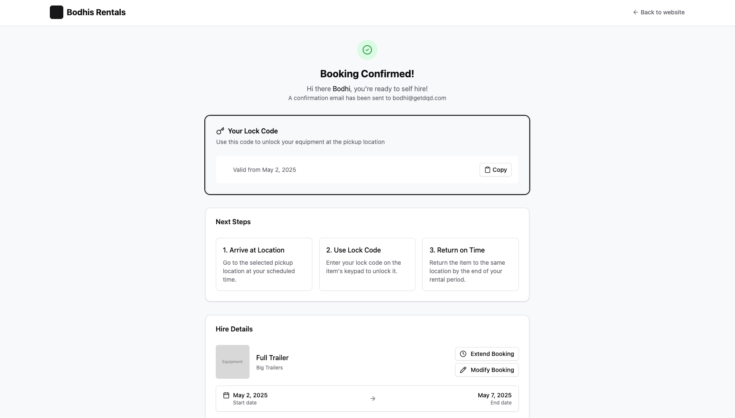The height and width of the screenshot is (418, 735).
Task: Click the Full Trailer equipment name
Action: (272, 358)
